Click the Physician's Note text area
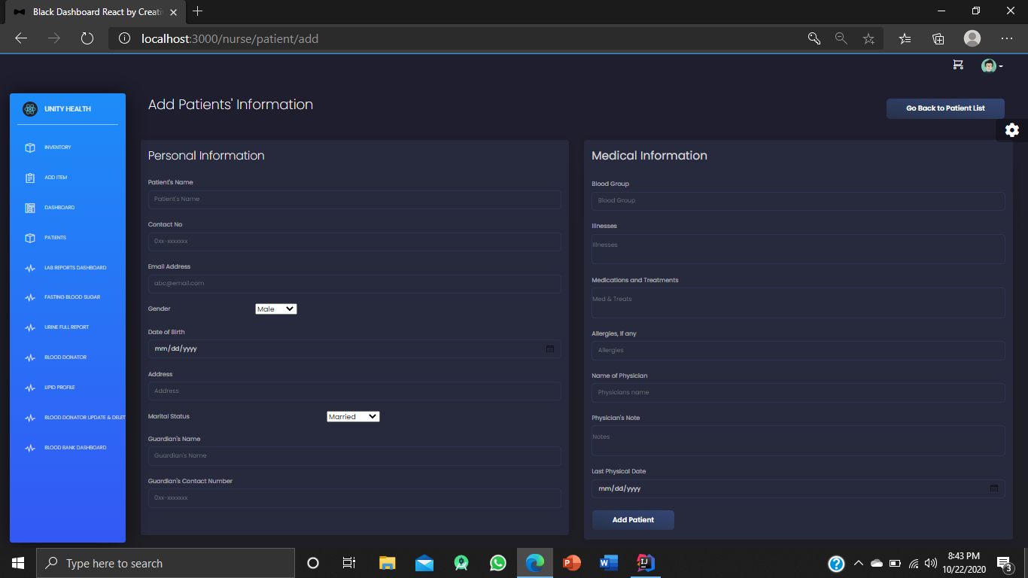The image size is (1028, 578). (x=798, y=440)
